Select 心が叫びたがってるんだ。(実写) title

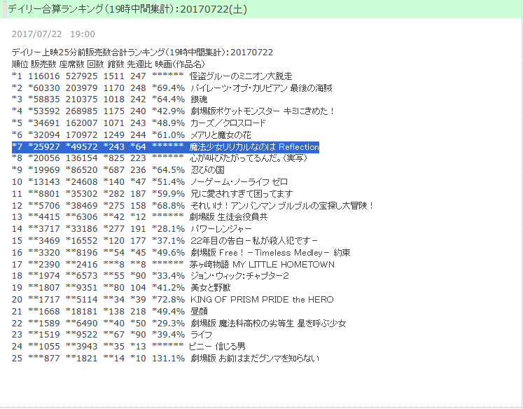[x=249, y=158]
